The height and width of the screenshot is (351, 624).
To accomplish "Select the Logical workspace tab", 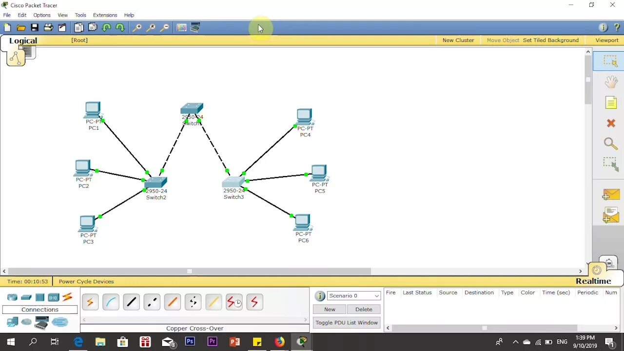I will pos(23,40).
